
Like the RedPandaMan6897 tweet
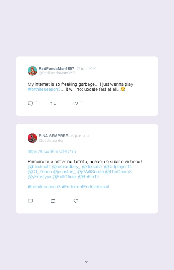[76, 104]
